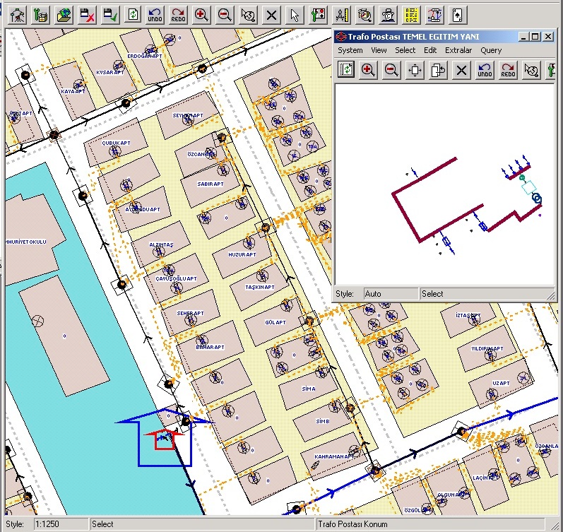Click the UZ APT building label

[501, 384]
